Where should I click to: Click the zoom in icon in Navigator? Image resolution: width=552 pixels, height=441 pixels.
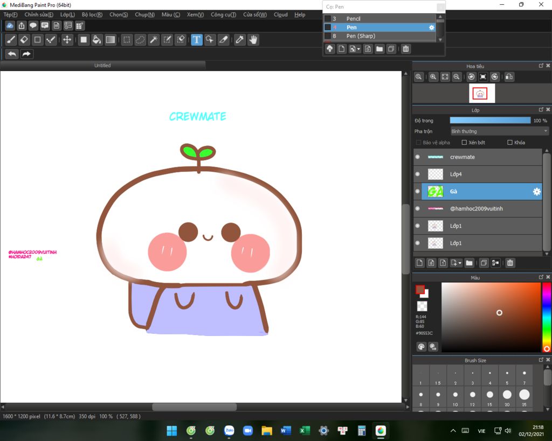(x=433, y=76)
